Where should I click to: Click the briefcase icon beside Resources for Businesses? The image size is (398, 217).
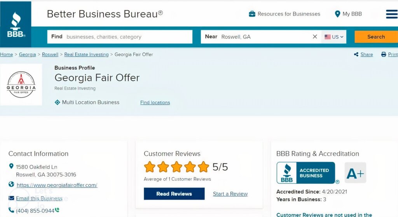pyautogui.click(x=252, y=14)
